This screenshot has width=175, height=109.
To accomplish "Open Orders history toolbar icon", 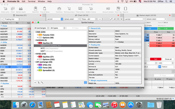I will pos(91,10).
